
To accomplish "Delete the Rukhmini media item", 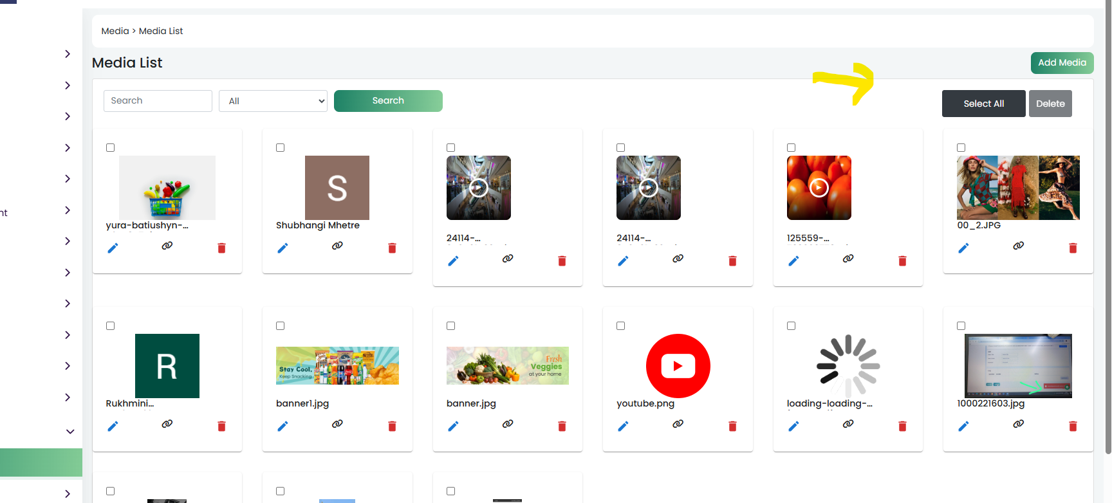I will 221,426.
